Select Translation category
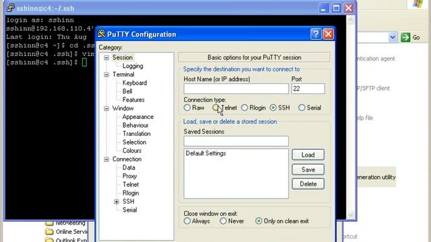Image resolution: width=431 pixels, height=242 pixels. (137, 134)
